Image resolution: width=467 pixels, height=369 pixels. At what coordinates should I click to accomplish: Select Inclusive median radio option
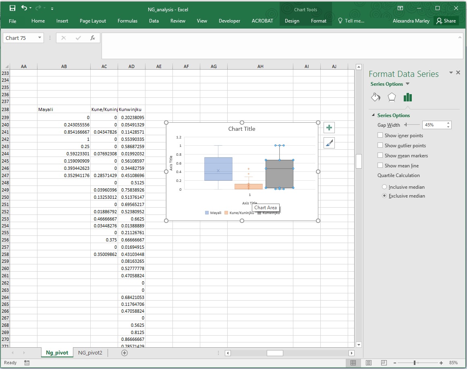pyautogui.click(x=384, y=187)
